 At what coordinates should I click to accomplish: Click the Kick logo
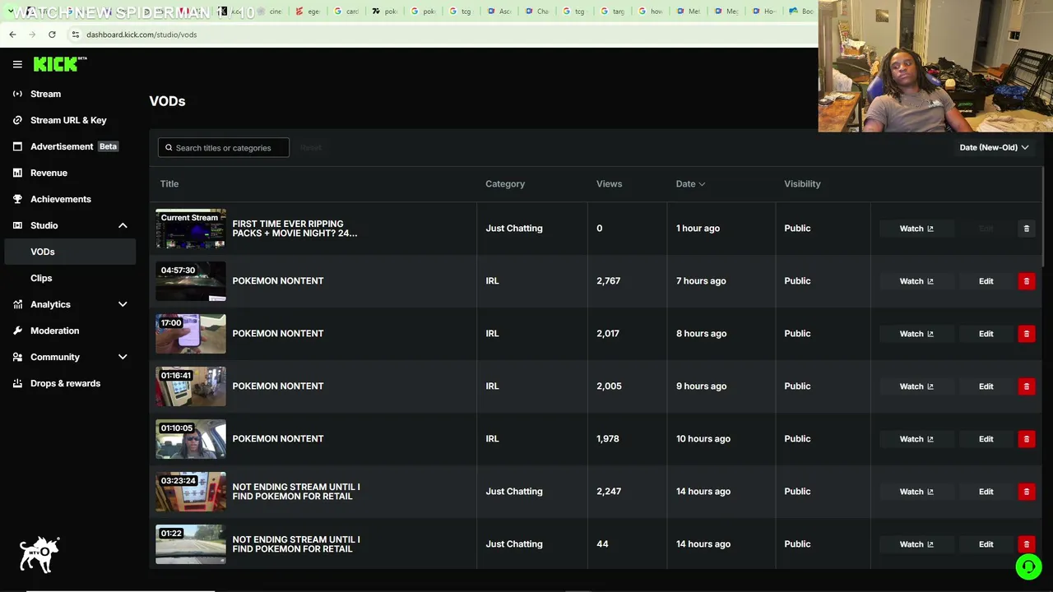pyautogui.click(x=59, y=64)
